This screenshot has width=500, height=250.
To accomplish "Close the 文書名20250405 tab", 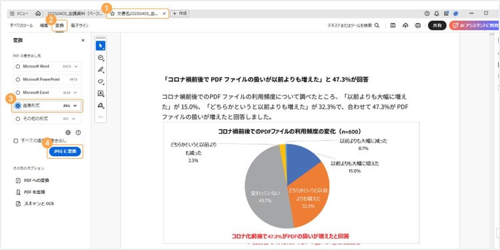I will pyautogui.click(x=164, y=14).
